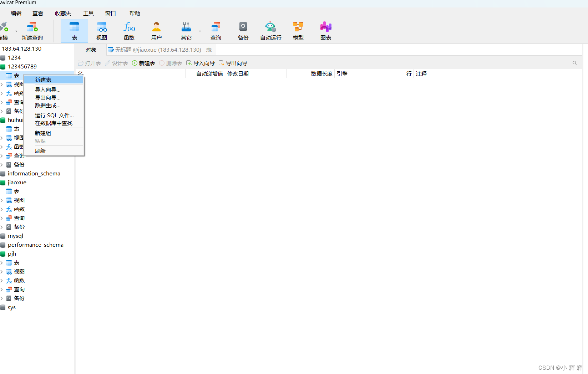Open the Model (模型) toolbar icon
Viewport: 588px width, 374px height.
coord(298,31)
